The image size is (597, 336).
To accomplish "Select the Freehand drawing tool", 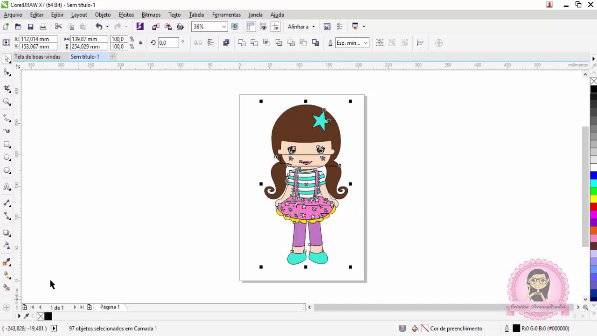I will tap(7, 118).
